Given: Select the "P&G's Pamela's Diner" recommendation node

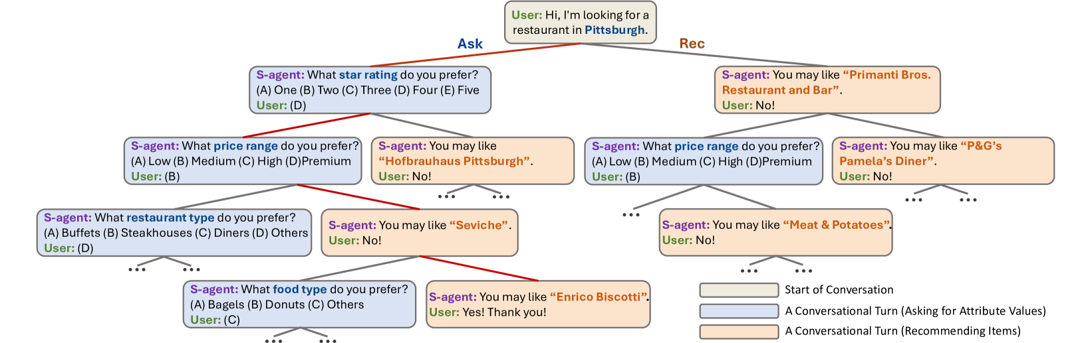Looking at the screenshot, I should click(x=942, y=161).
